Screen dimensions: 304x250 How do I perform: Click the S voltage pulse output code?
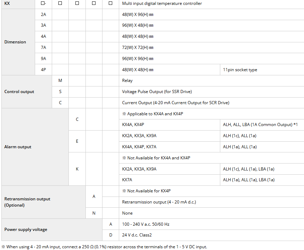[60, 92]
